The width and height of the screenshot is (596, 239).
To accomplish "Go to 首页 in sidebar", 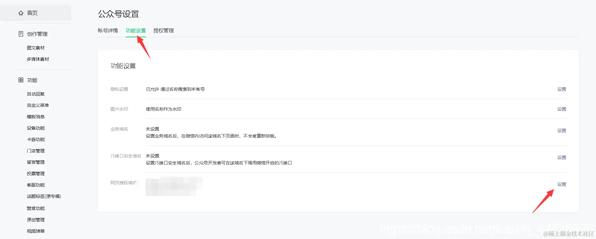I will point(32,13).
